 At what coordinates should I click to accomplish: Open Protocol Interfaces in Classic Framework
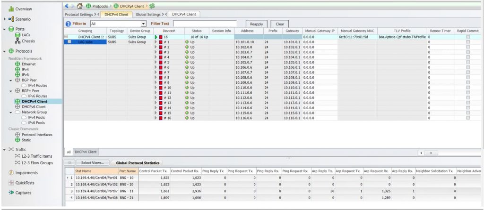pos(37,135)
